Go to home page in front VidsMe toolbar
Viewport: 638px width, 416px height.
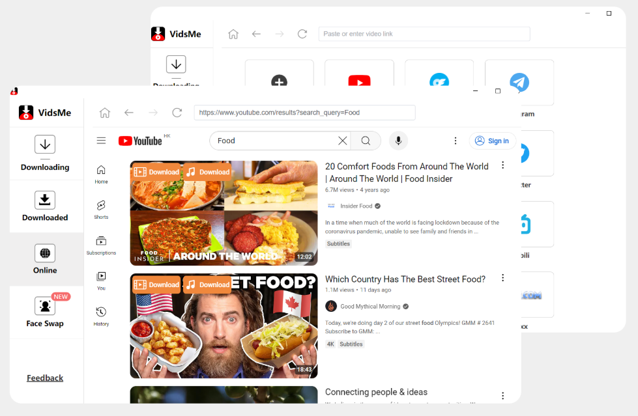coord(105,113)
